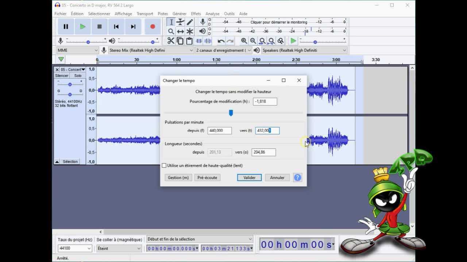Open the Édition menu

[77, 14]
